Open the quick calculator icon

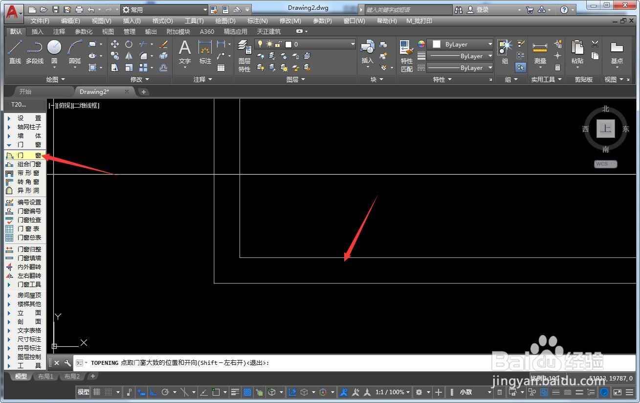click(558, 67)
